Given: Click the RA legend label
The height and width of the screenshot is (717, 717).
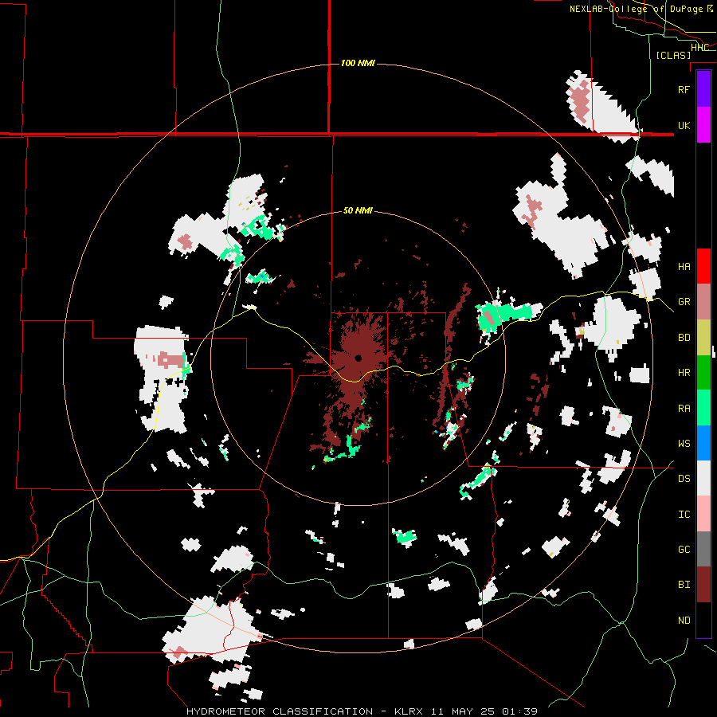Looking at the screenshot, I should coord(684,409).
